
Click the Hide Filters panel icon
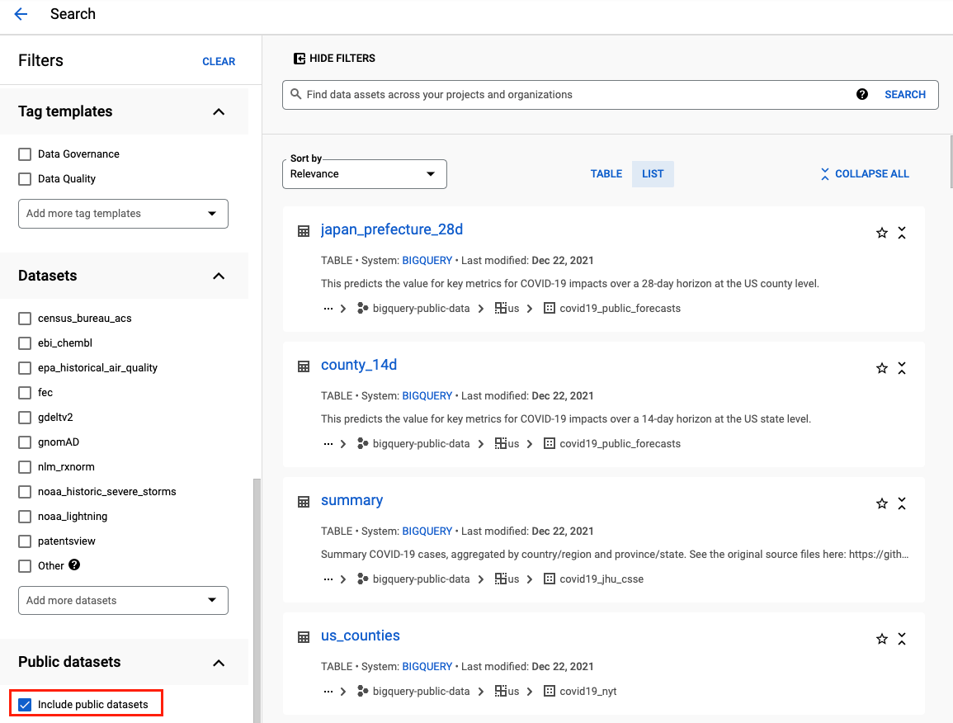[x=299, y=58]
